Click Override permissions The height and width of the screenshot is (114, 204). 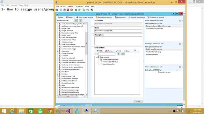pyautogui.click(x=136, y=17)
